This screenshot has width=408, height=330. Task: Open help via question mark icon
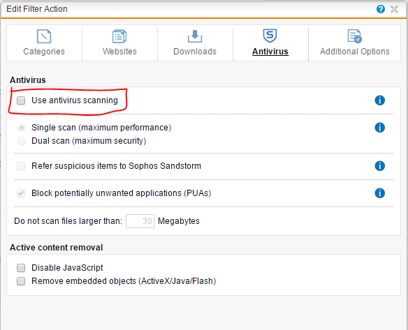[x=381, y=9]
